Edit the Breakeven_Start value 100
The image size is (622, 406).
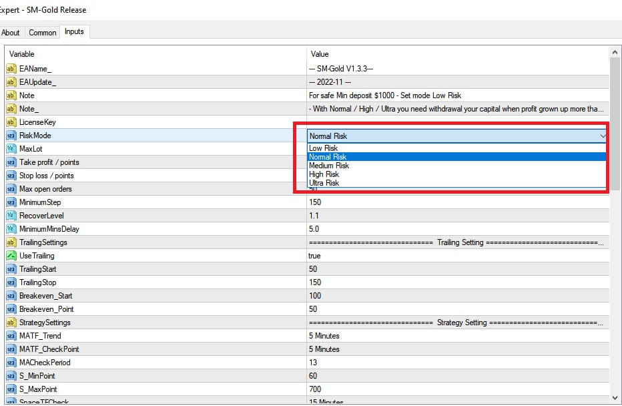[x=458, y=296]
